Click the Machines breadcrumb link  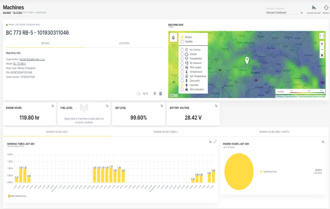[7, 13]
